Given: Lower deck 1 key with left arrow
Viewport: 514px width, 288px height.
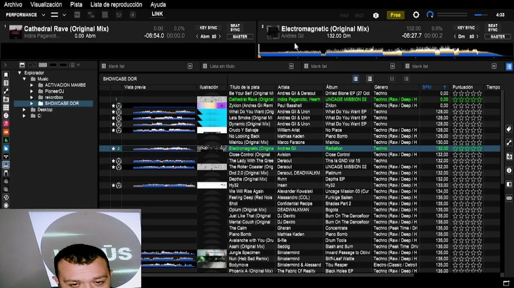Looking at the screenshot, I should pyautogui.click(x=197, y=36).
